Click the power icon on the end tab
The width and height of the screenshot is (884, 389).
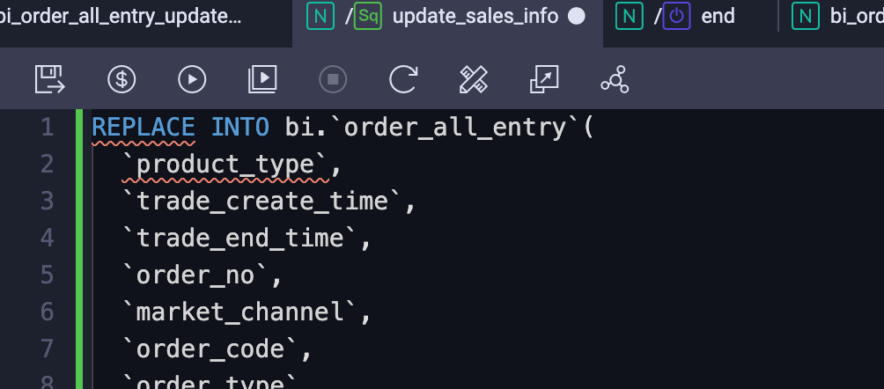676,16
